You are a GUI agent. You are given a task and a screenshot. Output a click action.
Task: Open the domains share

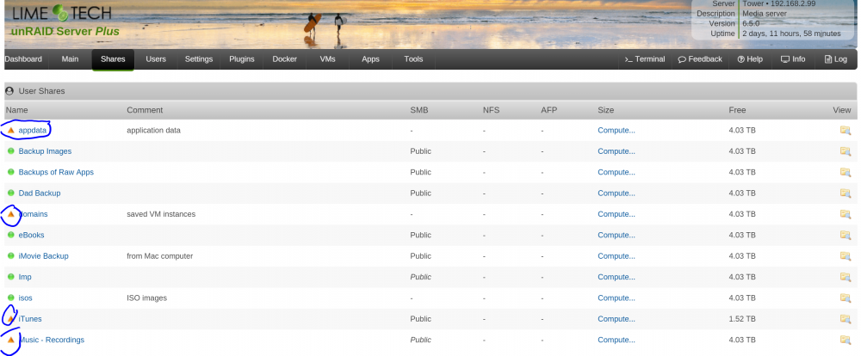tap(33, 214)
